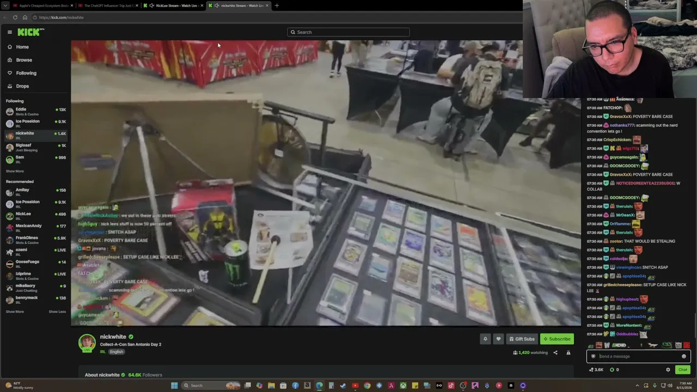Open Steam from the taskbar

(x=343, y=385)
